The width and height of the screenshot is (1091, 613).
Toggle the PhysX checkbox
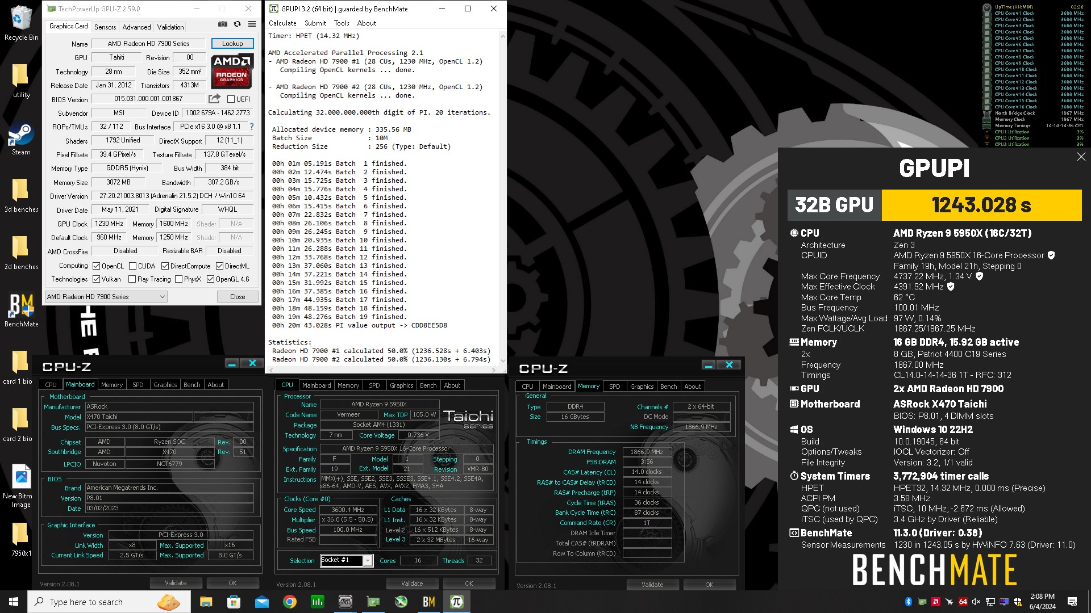click(178, 279)
